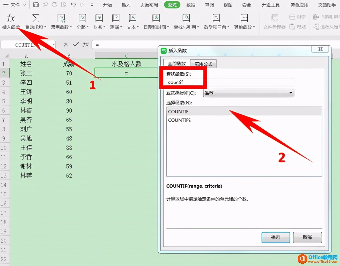Click the Save icon in quick toolbar
The image size is (340, 266).
(36, 5)
